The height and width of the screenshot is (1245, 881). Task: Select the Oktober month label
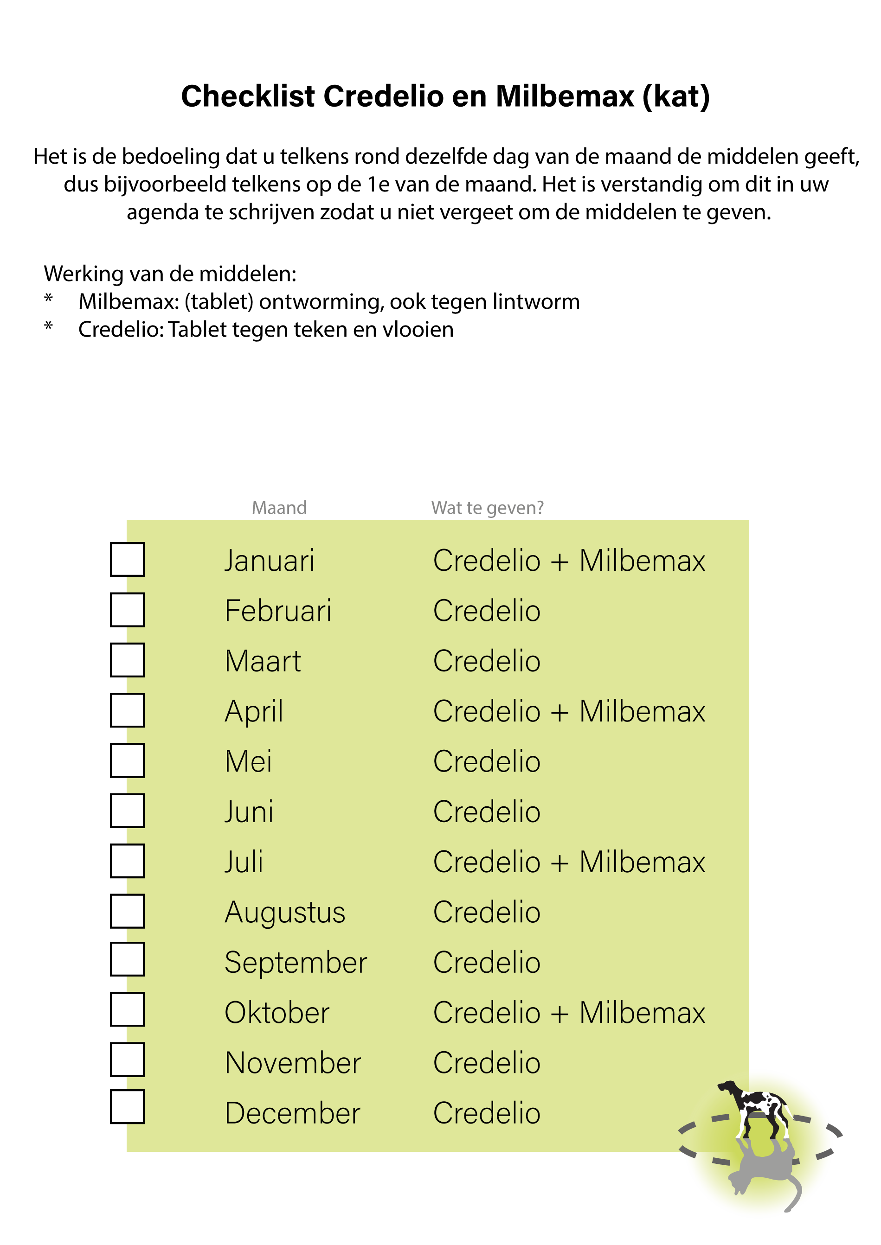[277, 1012]
